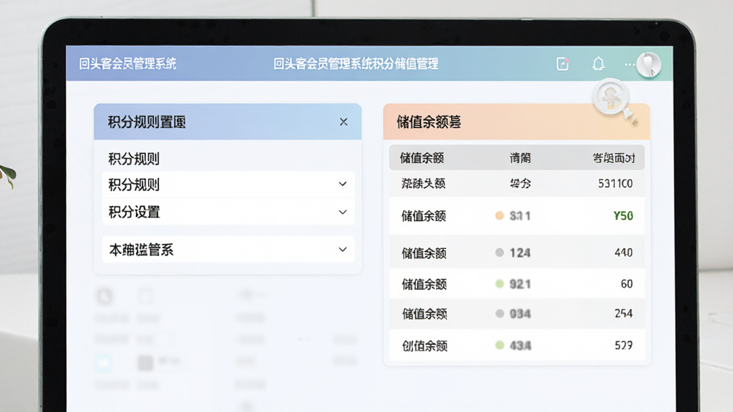Screen dimensions: 733x412
Task: Open the three-dot more menu
Action: [630, 64]
